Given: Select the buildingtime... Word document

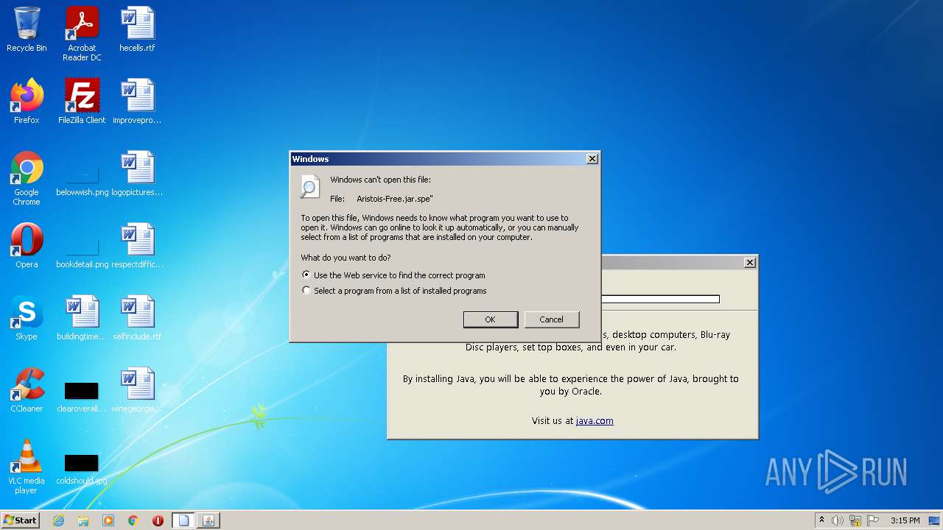Looking at the screenshot, I should point(82,318).
